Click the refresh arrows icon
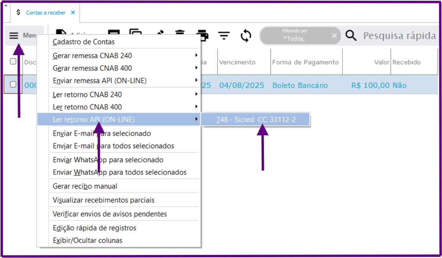 point(246,36)
